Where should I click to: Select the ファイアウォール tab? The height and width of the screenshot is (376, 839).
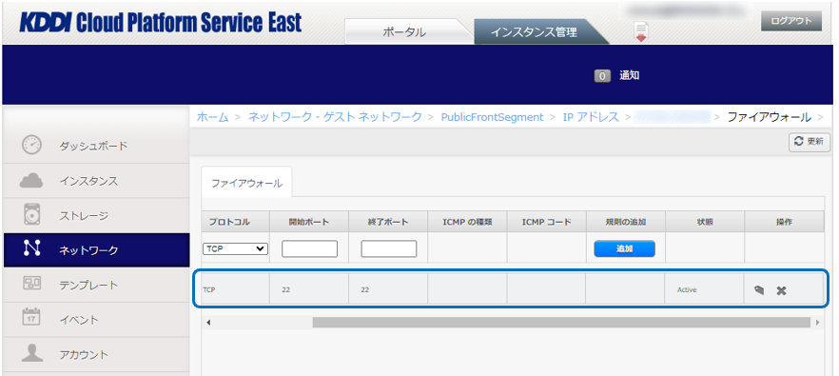pos(246,183)
